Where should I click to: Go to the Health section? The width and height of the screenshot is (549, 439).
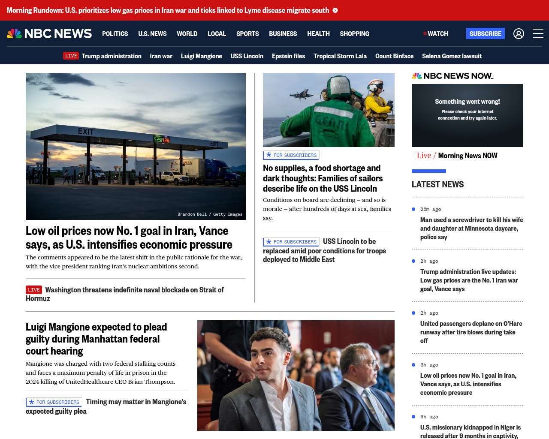(318, 33)
